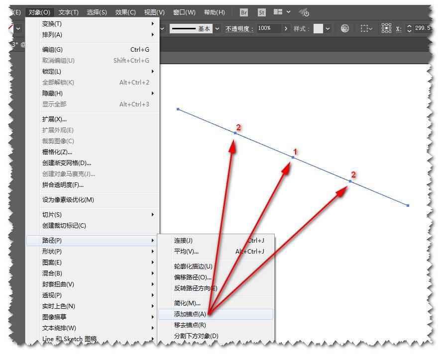Choose 平均(V)... in path submenu
Viewport: 441px width, 354px height.
point(216,252)
